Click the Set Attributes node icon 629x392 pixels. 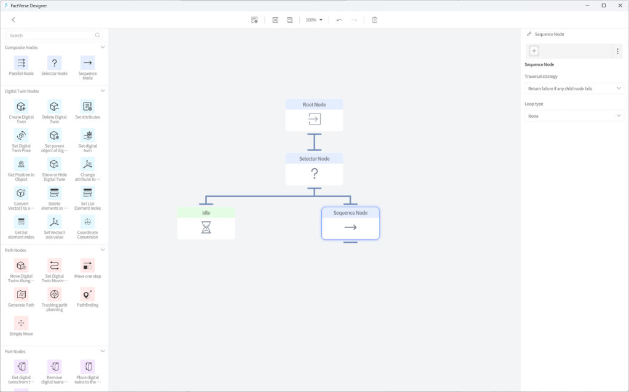click(87, 107)
